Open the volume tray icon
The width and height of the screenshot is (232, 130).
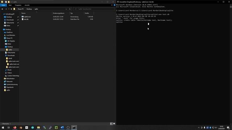216,127
